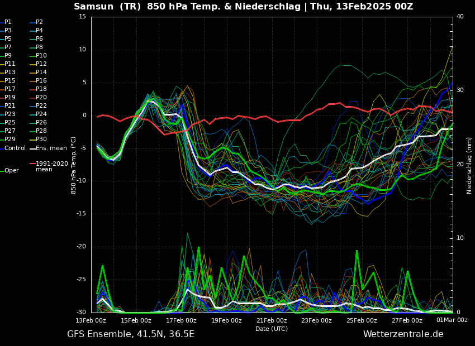The image size is (475, 346).
Task: Click the chart title for Samsun (TR)
Action: point(244,6)
